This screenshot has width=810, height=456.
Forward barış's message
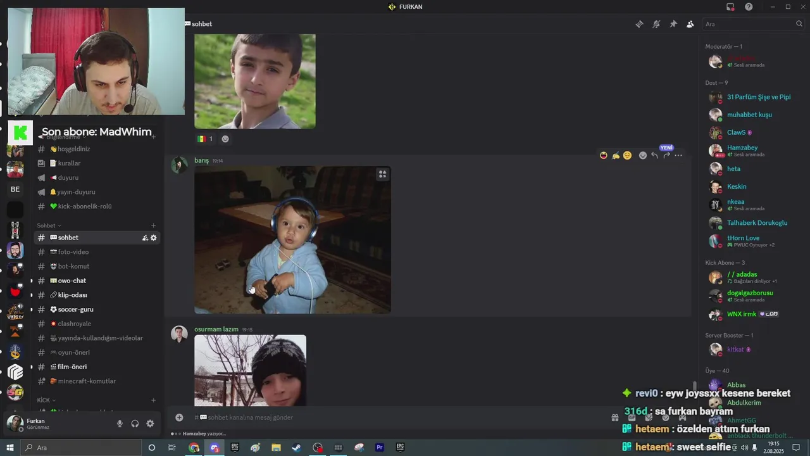point(666,155)
